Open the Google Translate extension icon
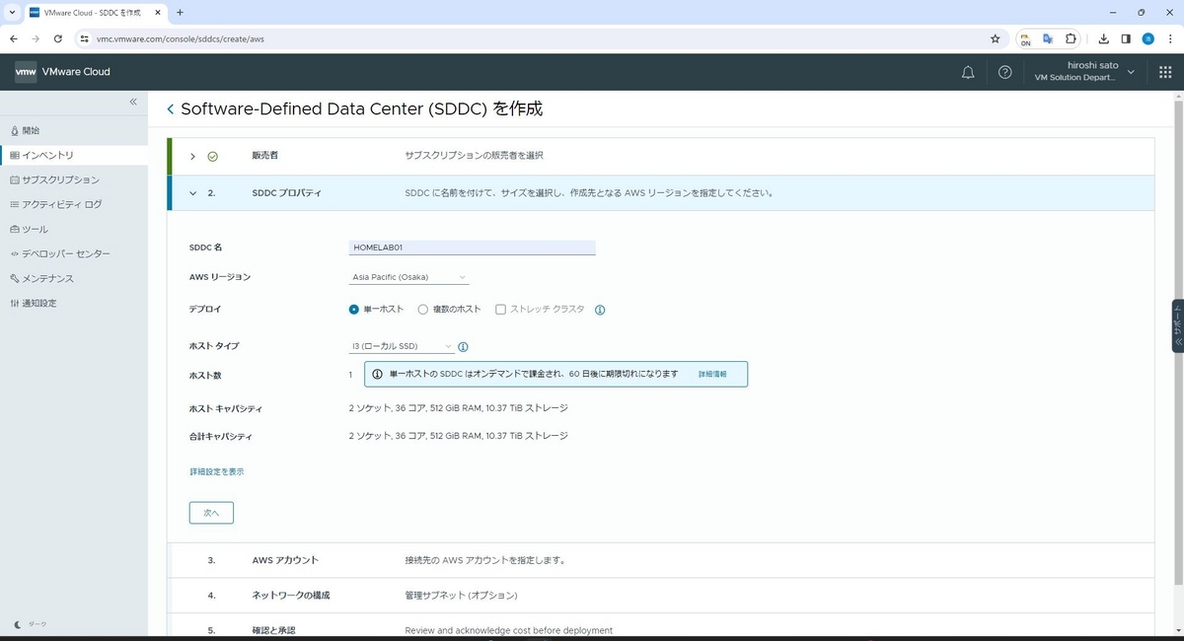 click(x=1048, y=38)
